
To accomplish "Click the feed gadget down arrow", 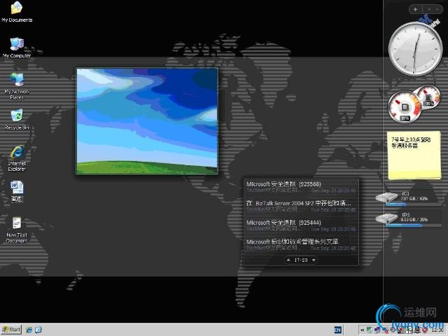I will pyautogui.click(x=314, y=260).
